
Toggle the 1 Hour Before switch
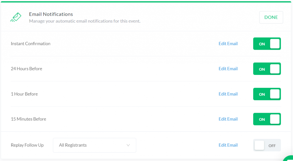coord(267,94)
